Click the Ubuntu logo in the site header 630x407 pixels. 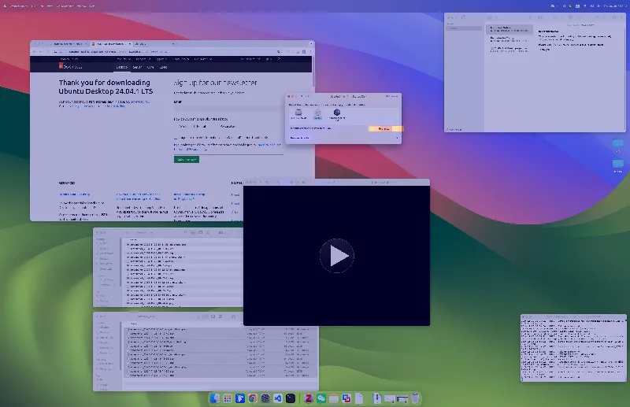tap(71, 67)
